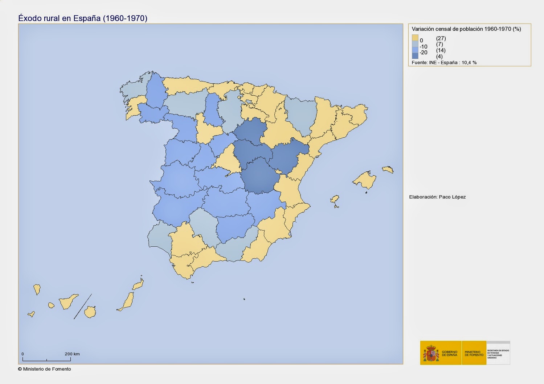This screenshot has width=544, height=384.
Task: Click the Elaboración: Paco López credit
Action: coord(438,197)
